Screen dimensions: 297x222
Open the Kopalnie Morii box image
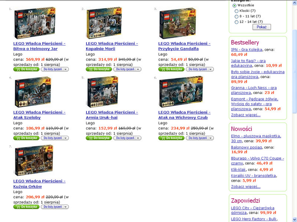104,23
